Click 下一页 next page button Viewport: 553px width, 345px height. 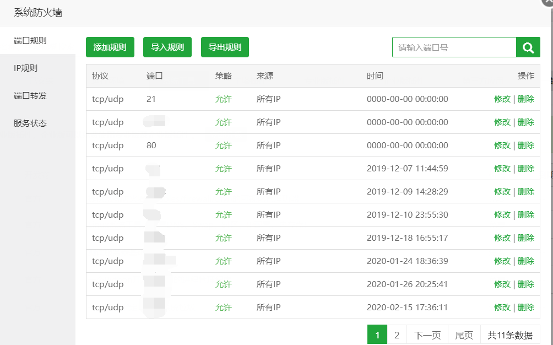427,335
